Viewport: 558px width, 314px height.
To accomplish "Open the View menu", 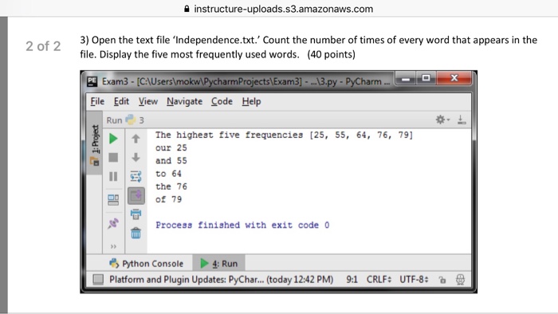I will pos(148,101).
